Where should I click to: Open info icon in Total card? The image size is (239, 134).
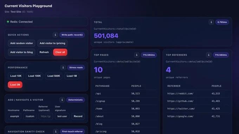click(211, 22)
